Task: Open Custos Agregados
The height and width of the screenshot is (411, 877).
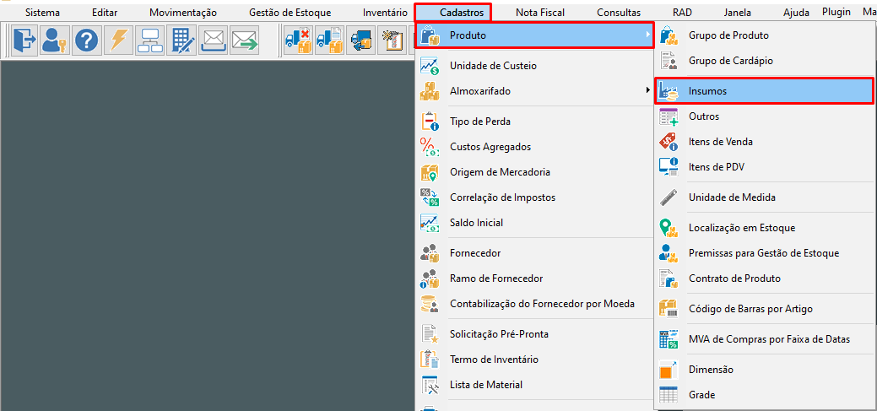Action: click(534, 147)
